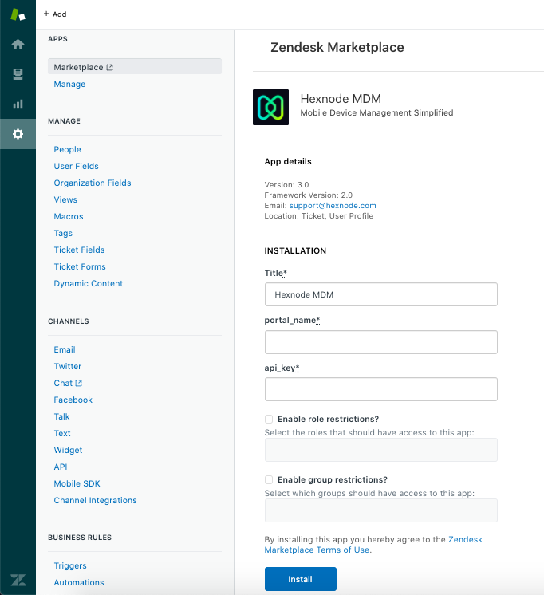The image size is (544, 595).
Task: Open Ticket Fields settings
Action: [79, 250]
